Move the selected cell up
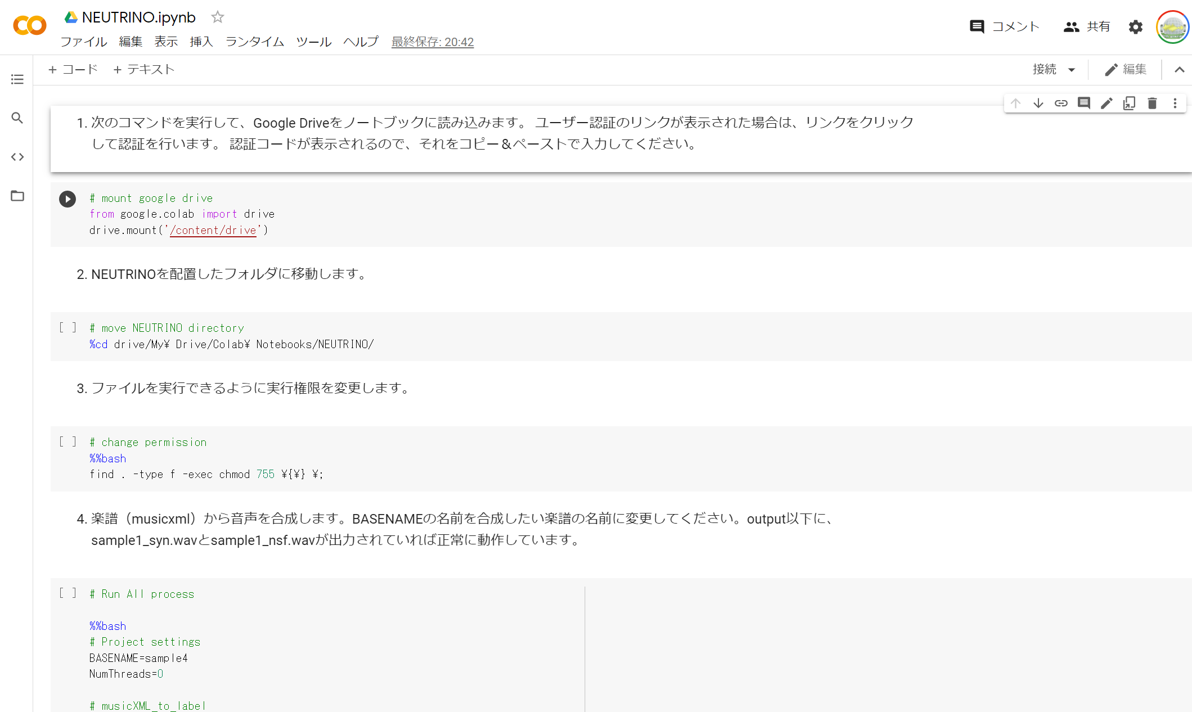This screenshot has height=712, width=1192. tap(1015, 103)
